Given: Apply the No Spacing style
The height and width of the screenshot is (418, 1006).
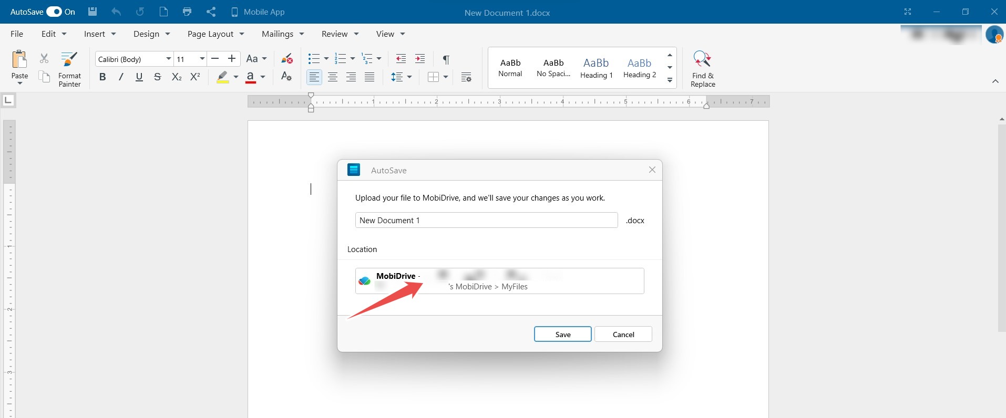Looking at the screenshot, I should pyautogui.click(x=553, y=68).
